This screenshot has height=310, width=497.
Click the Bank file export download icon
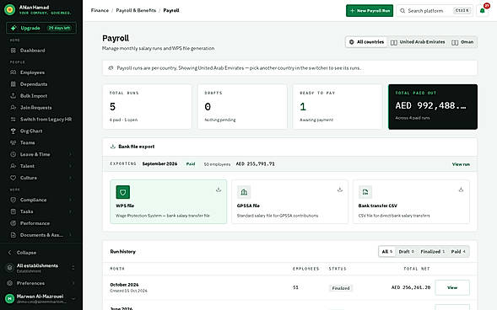coord(112,147)
